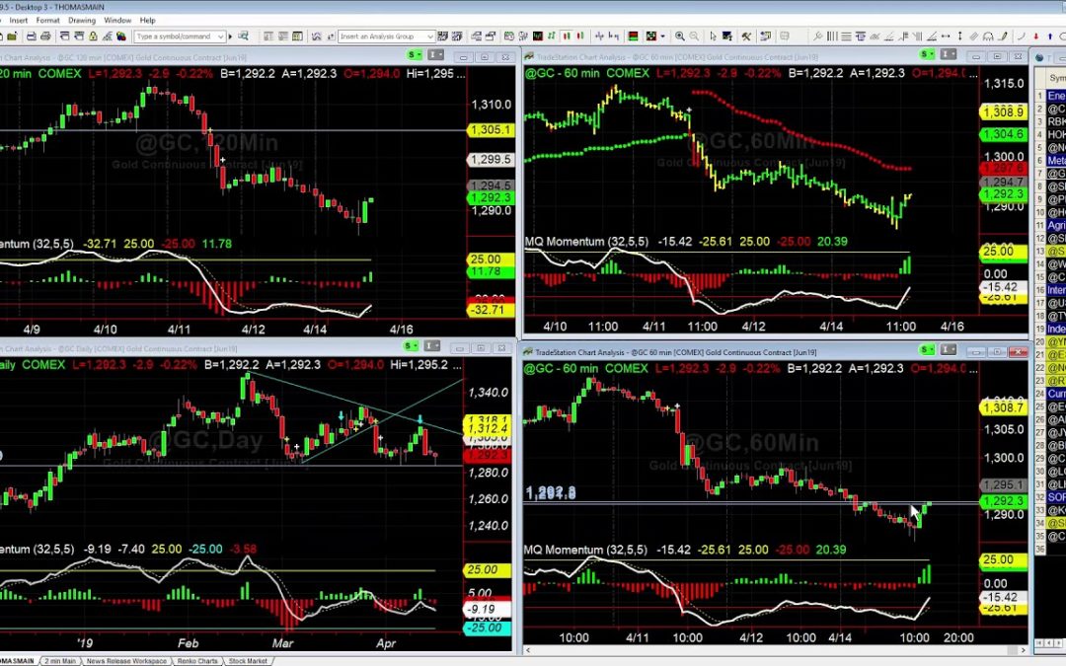Viewport: 1066px width, 666px height.
Task: Select the vertical lines drawing tool
Action: pos(832,37)
